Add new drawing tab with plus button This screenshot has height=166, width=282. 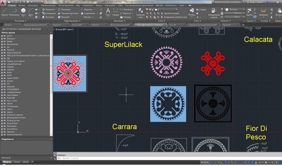[243, 25]
